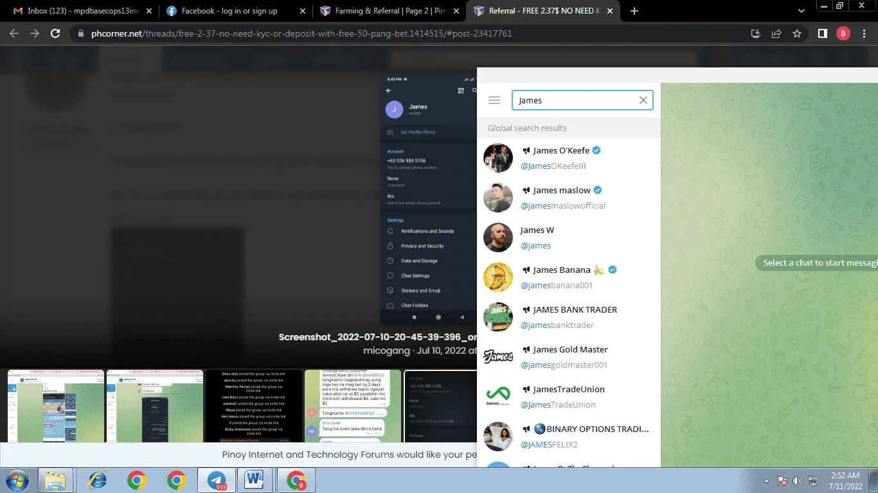Click the taskbar clock showing 2:52 AM
This screenshot has height=493, width=878.
[845, 481]
